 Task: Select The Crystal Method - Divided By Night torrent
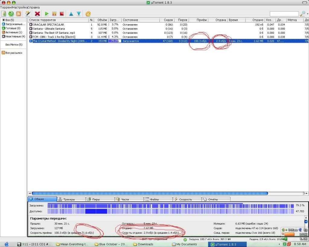[168, 41]
